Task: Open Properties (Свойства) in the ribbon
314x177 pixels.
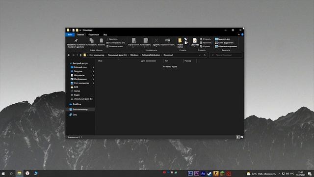Action: (195, 43)
